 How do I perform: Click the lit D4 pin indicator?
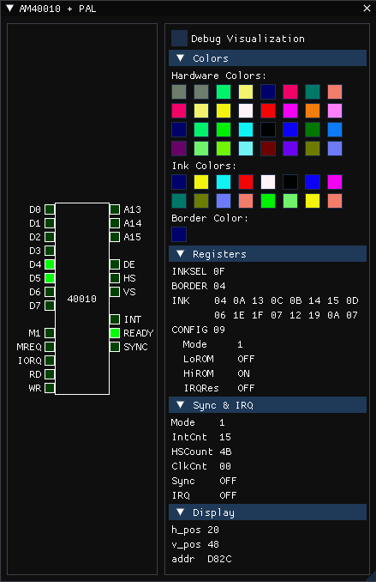click(x=50, y=264)
